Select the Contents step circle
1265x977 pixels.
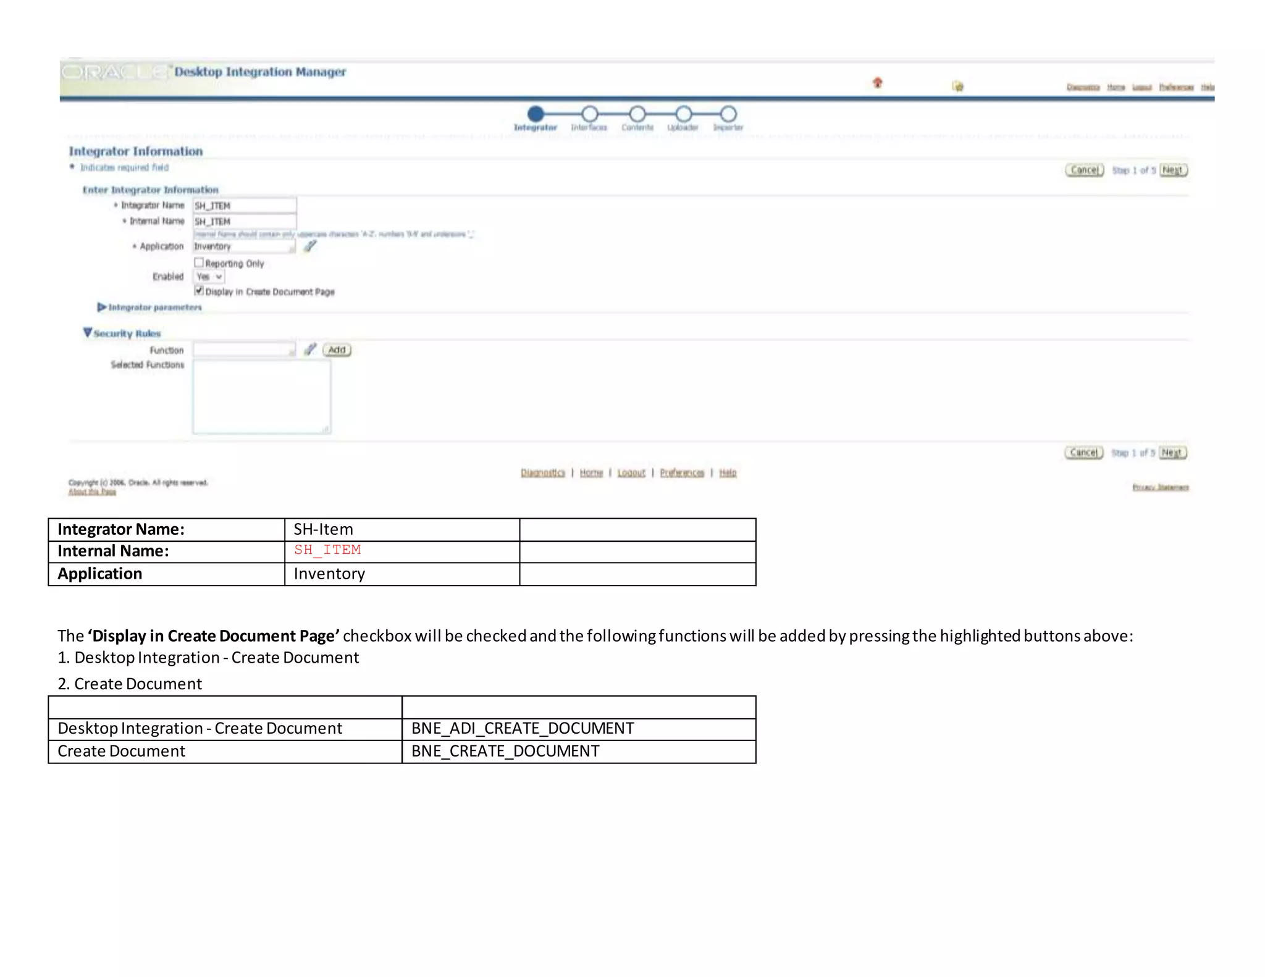[637, 114]
